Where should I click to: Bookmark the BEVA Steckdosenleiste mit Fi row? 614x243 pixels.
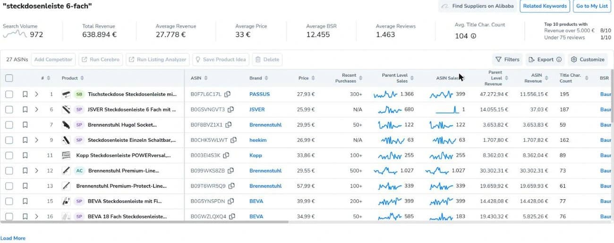pos(25,201)
